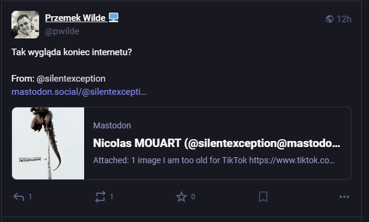The width and height of the screenshot is (369, 222).
Task: Click the globe public visibility icon
Action: coord(329,19)
